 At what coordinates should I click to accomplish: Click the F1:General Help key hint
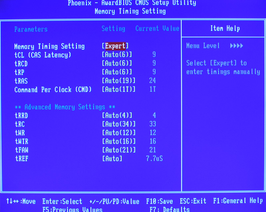[238, 201]
